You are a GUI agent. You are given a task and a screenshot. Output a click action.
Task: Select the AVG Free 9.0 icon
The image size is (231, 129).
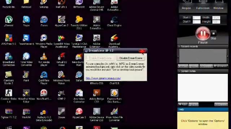click(x=9, y=39)
